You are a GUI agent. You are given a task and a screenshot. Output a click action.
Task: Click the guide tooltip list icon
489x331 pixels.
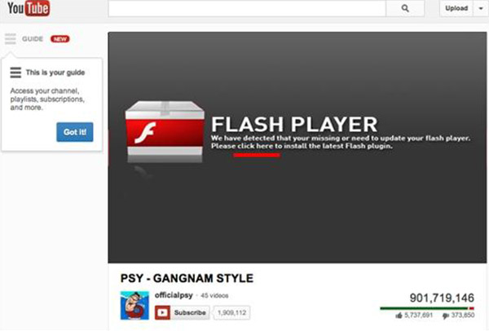15,73
